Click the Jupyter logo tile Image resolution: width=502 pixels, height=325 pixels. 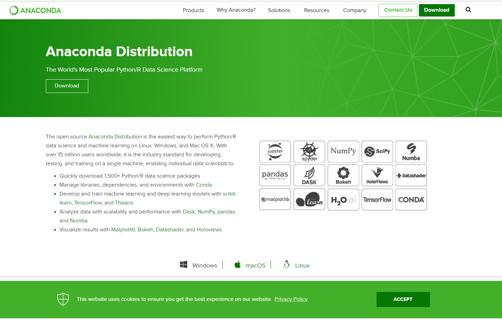pyautogui.click(x=275, y=151)
